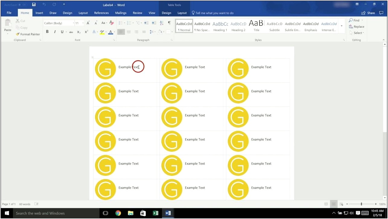Toggle Italic formatting

[x=55, y=32]
